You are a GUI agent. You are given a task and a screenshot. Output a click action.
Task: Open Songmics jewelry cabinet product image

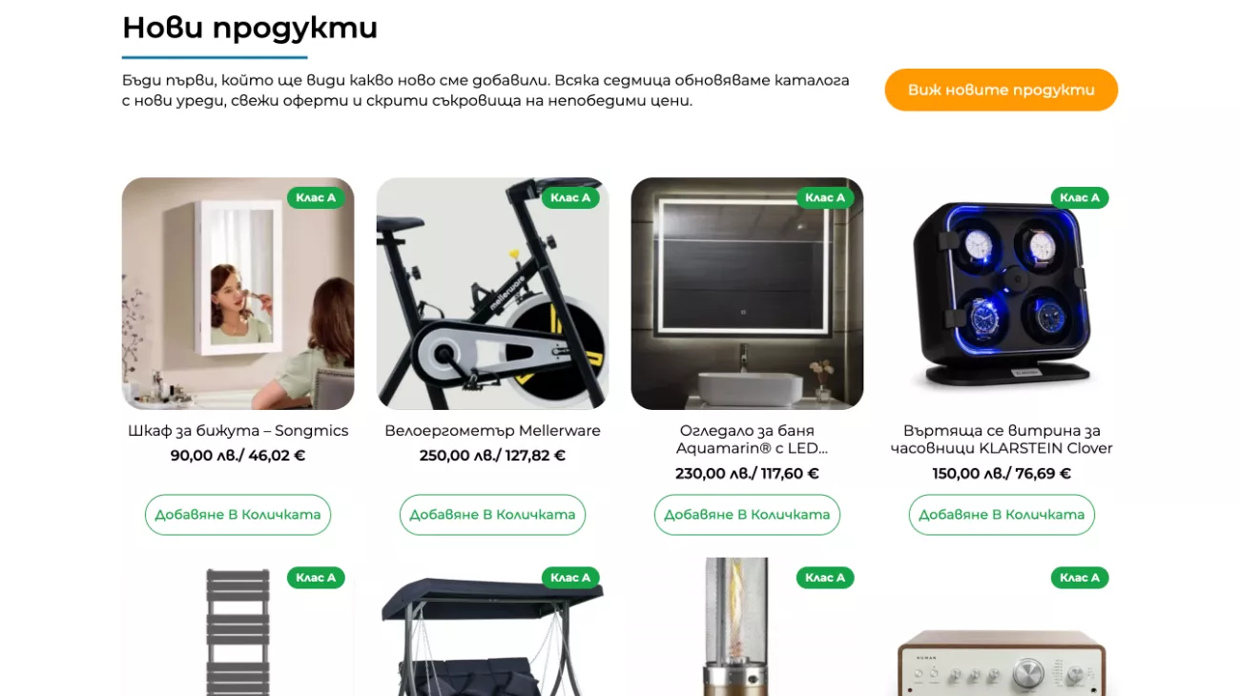[238, 294]
